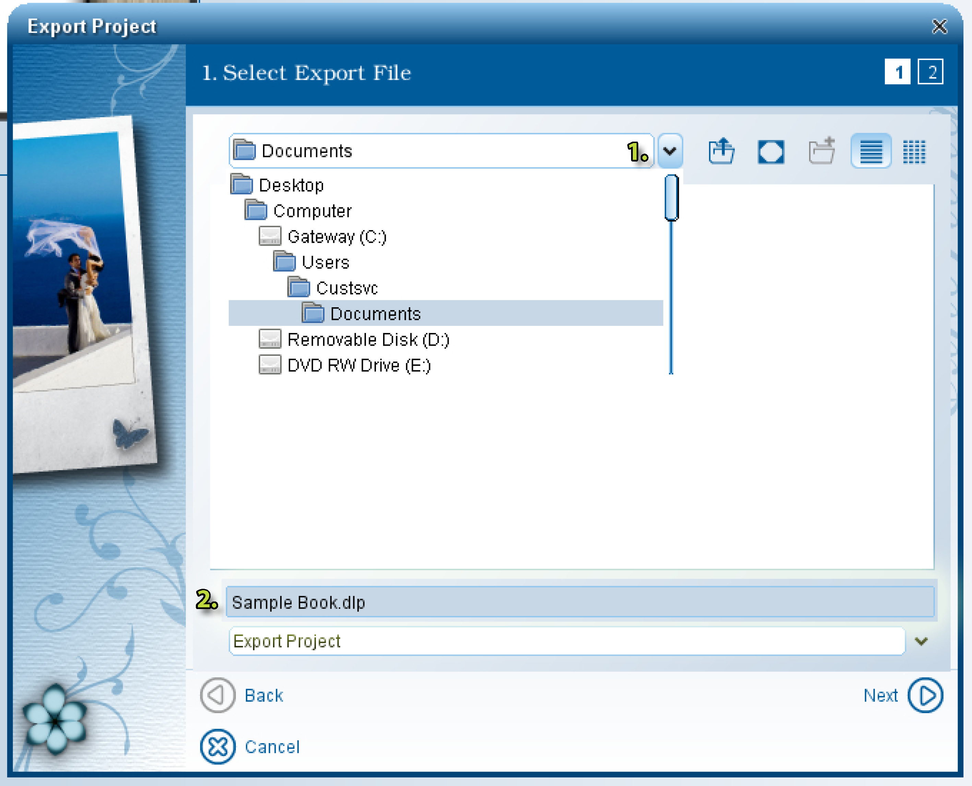
Task: Switch to icon grid view
Action: tap(914, 152)
